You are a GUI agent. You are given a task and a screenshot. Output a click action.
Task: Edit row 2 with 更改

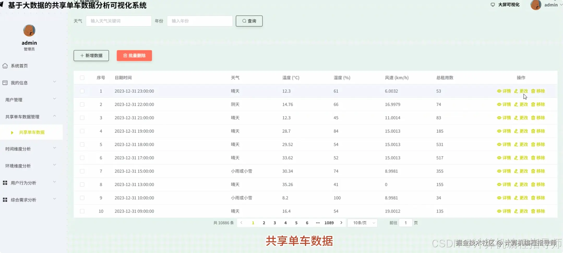[x=521, y=104]
